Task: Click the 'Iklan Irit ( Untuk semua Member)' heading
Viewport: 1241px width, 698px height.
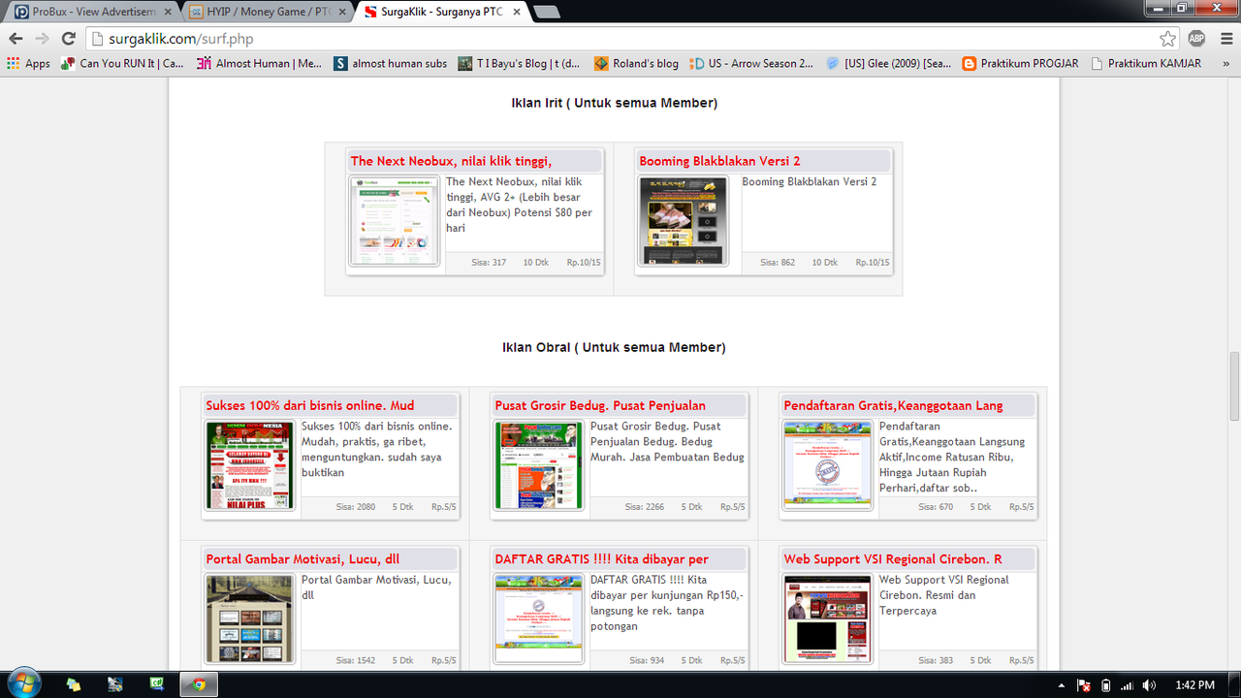Action: click(x=615, y=103)
